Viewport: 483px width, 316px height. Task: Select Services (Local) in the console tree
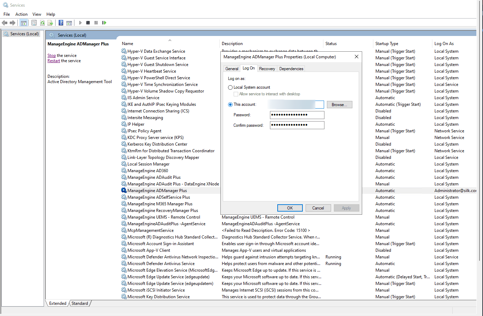pyautogui.click(x=24, y=34)
